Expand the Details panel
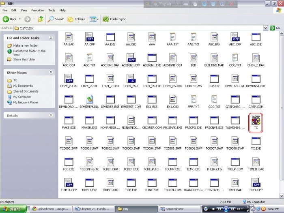This screenshot has width=284, height=213. tap(51, 115)
